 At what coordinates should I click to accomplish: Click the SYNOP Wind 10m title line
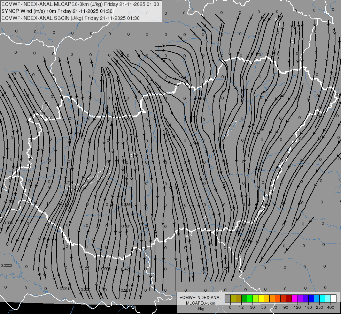[57, 11]
